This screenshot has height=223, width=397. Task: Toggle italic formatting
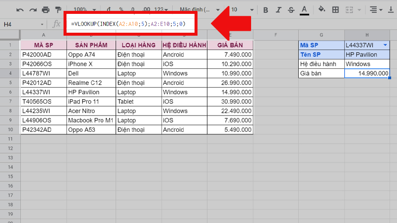tap(278, 10)
